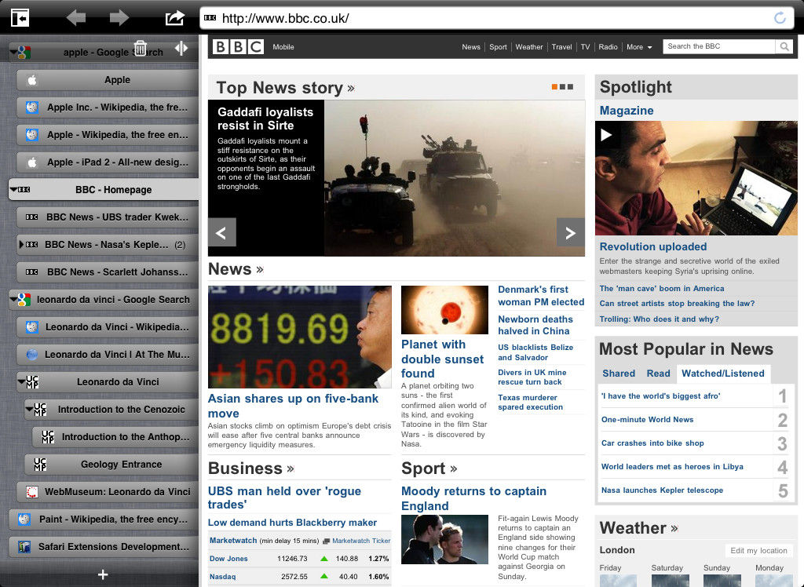Switch to 'BBC News - UBS trader Kwek…' tab

108,217
